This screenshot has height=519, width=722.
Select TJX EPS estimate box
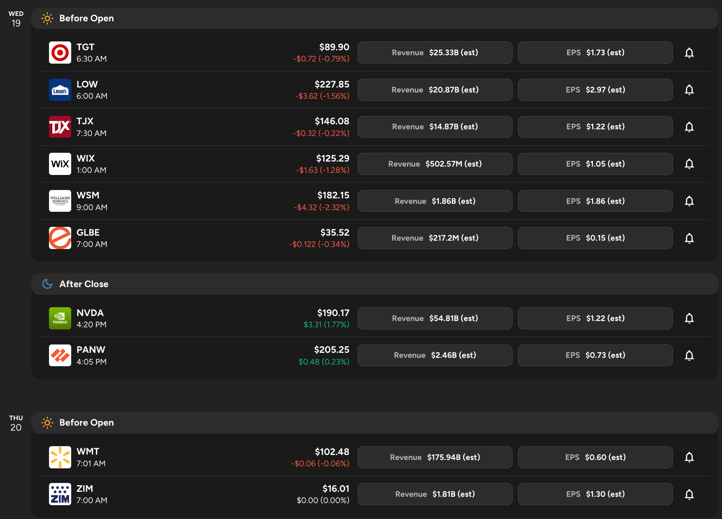click(x=595, y=127)
